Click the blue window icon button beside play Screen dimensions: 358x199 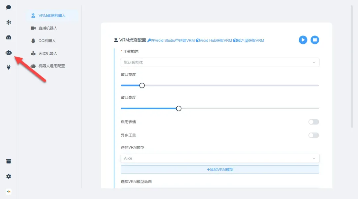coord(315,40)
